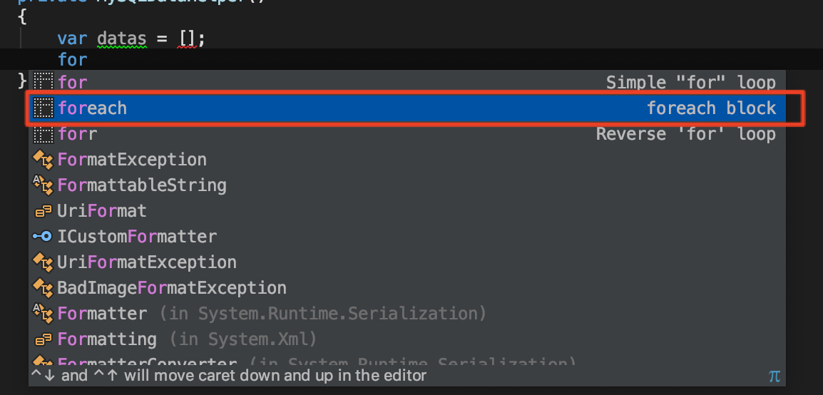Click the enum icon beside UriFormat
The height and width of the screenshot is (395, 823).
pyautogui.click(x=44, y=211)
